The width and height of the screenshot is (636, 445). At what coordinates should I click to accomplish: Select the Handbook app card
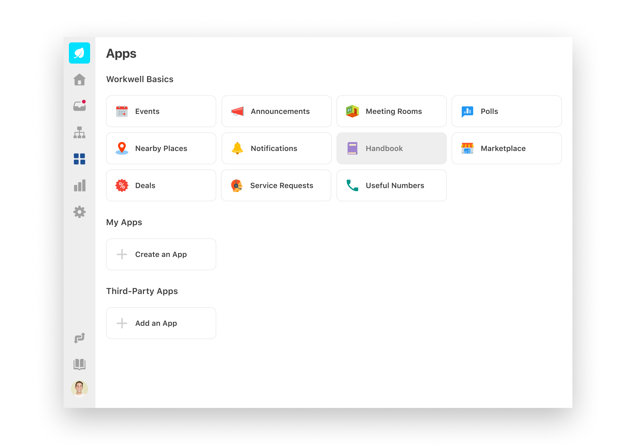[391, 148]
